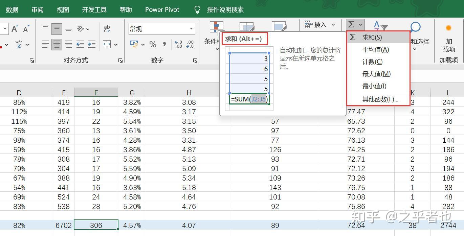This screenshot has width=464, height=236.
Task: Open the Power Pivot tab
Action: (x=161, y=9)
